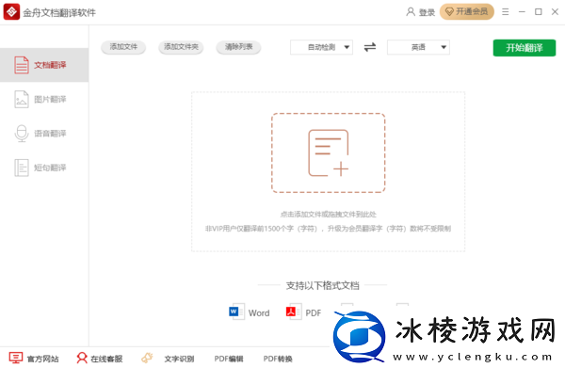Select 文档翻译 sidebar tab
Screen dimensions: 565x368
pos(44,65)
